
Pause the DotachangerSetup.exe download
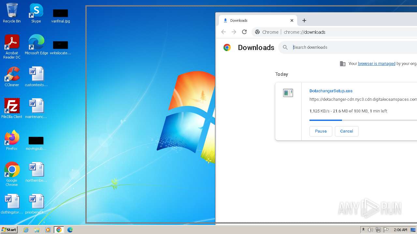(x=321, y=131)
